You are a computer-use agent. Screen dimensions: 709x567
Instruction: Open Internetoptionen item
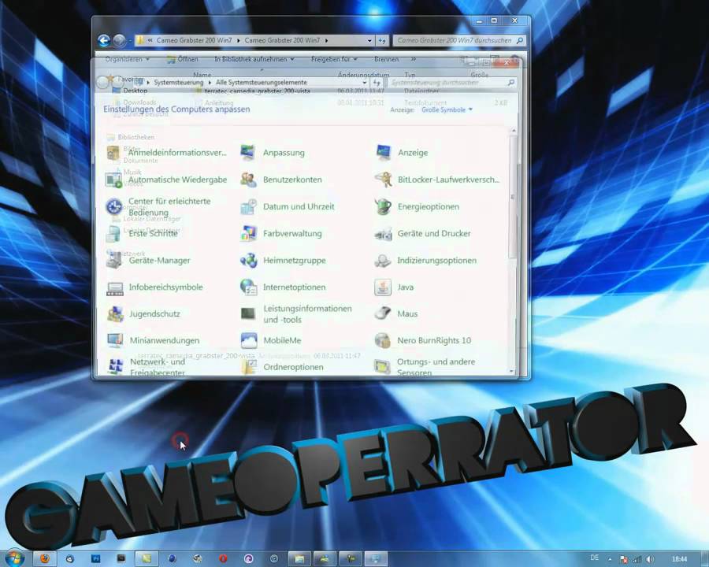pos(283,287)
